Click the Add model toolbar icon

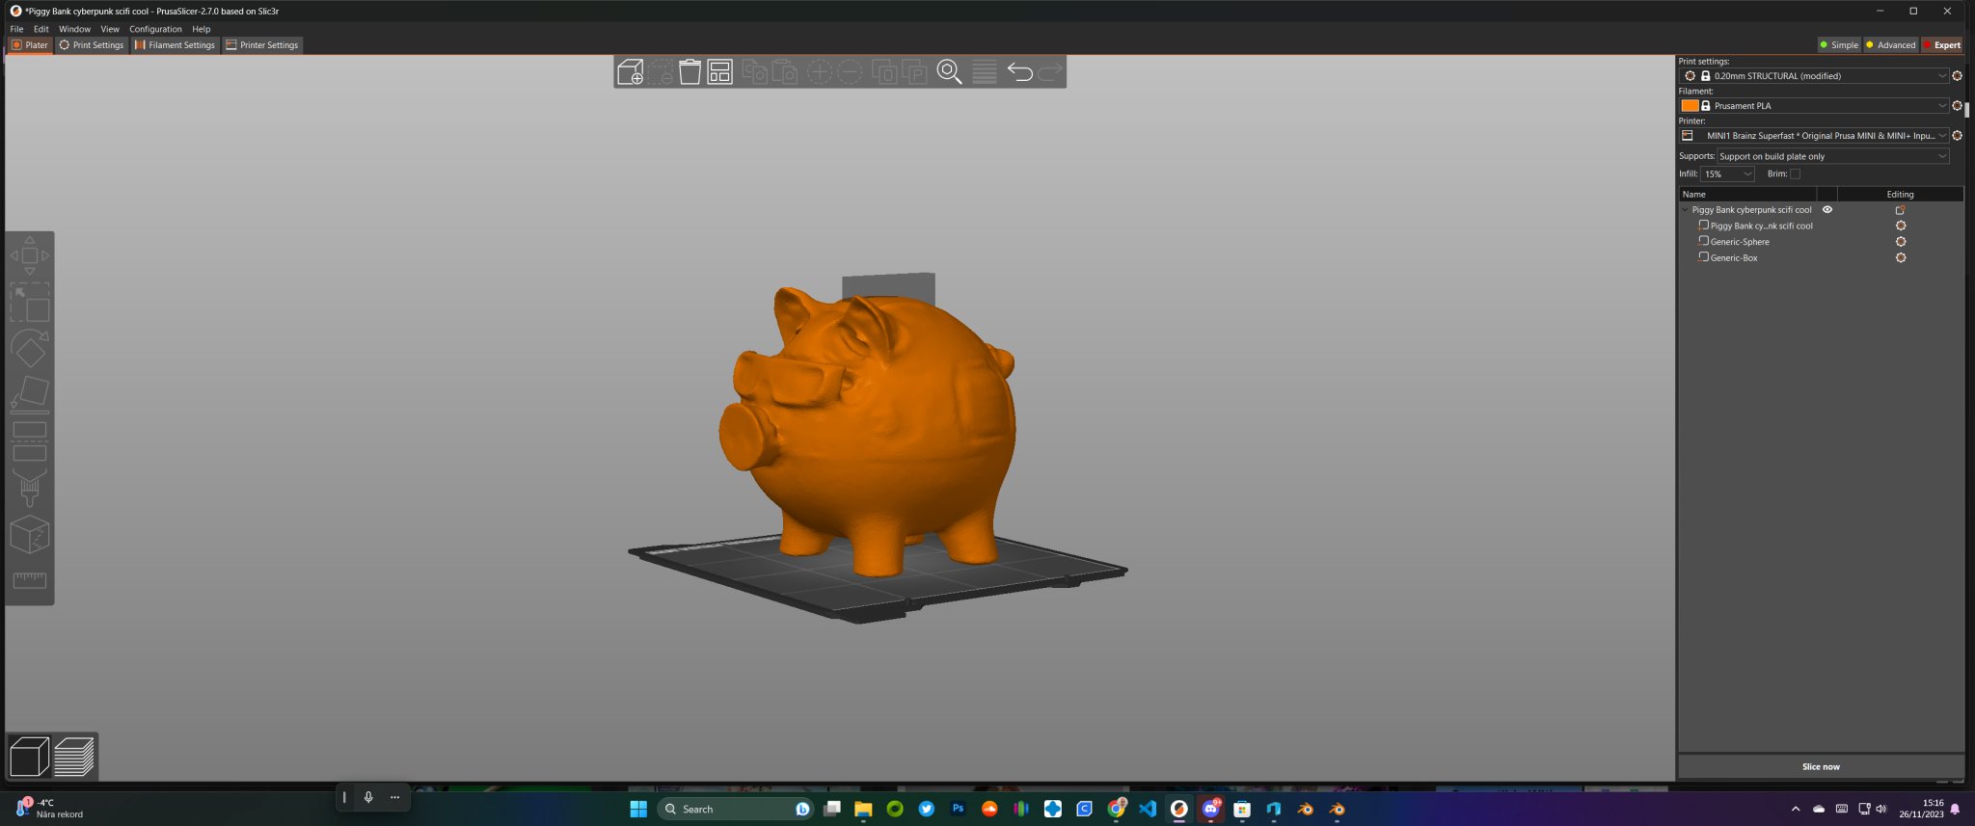click(630, 72)
